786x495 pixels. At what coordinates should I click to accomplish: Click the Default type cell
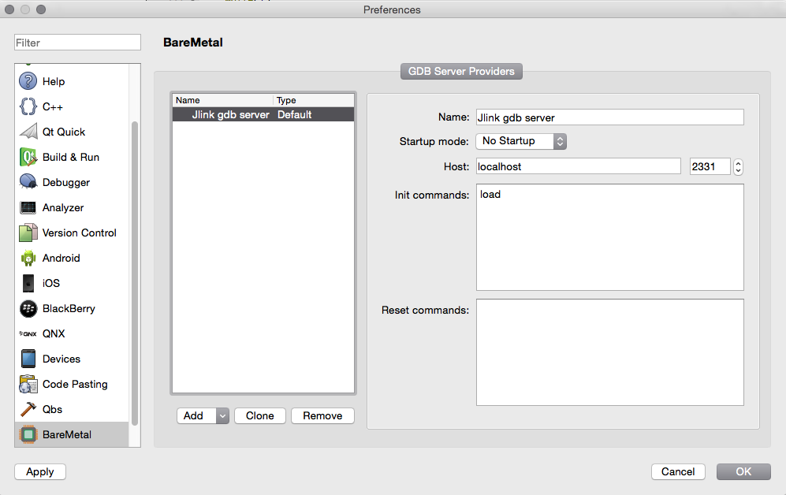pos(295,115)
